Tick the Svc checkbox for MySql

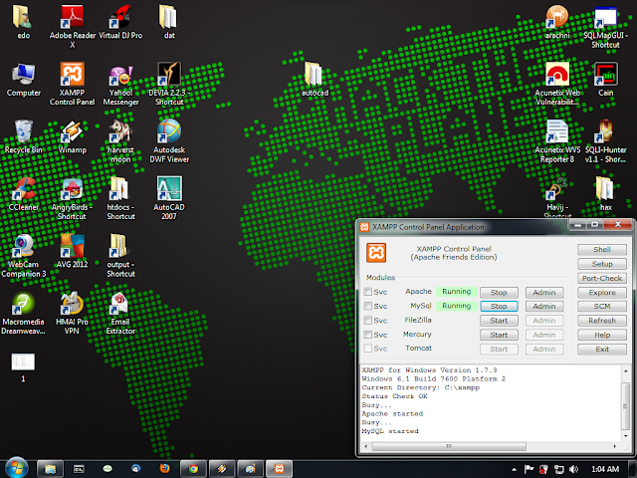tap(367, 306)
